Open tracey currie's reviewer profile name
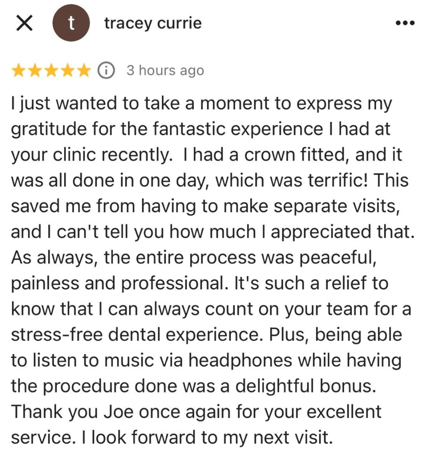441x459 pixels. [x=153, y=23]
